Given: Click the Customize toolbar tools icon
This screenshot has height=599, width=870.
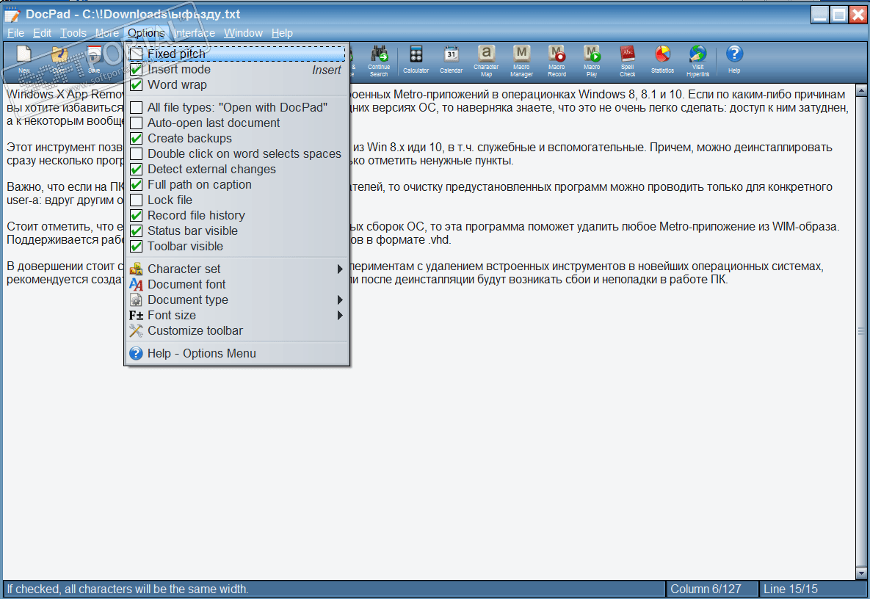Looking at the screenshot, I should pyautogui.click(x=136, y=331).
